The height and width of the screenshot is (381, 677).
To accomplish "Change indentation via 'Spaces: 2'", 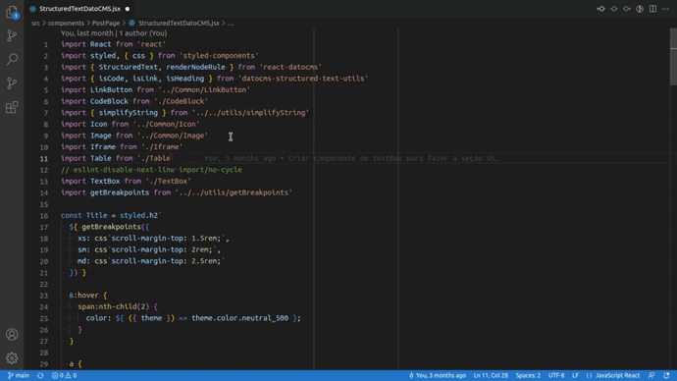I will pos(528,375).
